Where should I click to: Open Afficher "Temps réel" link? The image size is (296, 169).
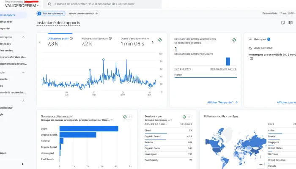click(x=222, y=102)
